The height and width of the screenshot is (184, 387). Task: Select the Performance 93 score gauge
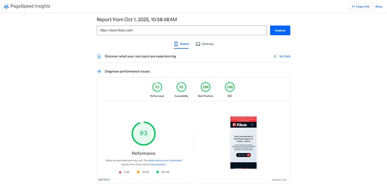tap(157, 87)
